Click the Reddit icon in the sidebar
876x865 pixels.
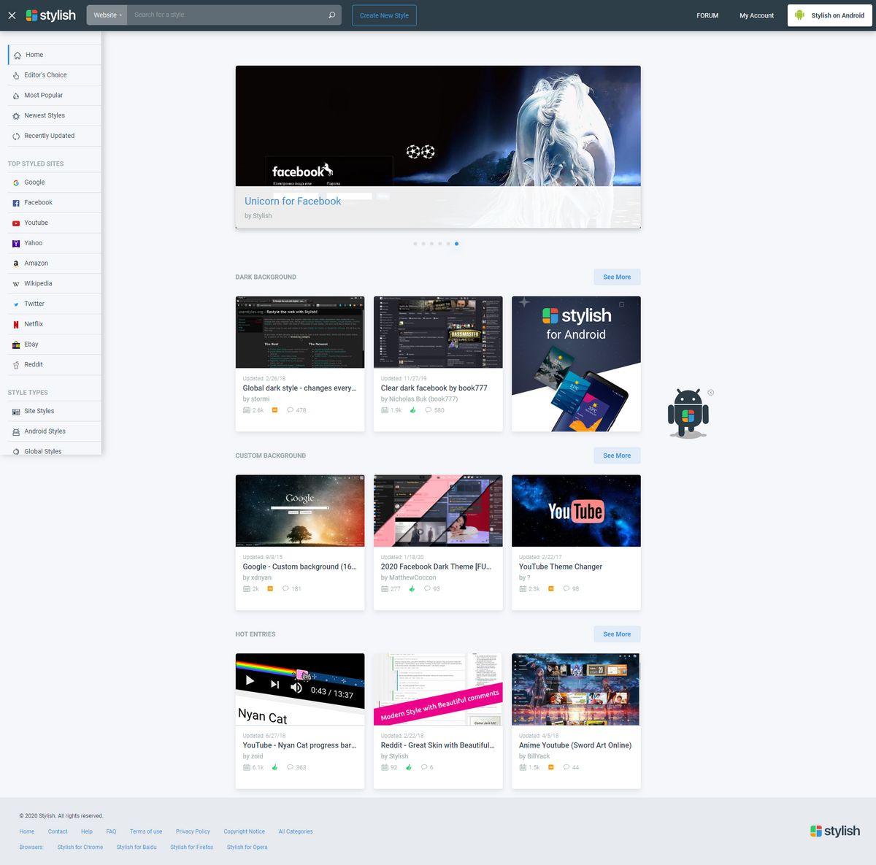coord(16,365)
